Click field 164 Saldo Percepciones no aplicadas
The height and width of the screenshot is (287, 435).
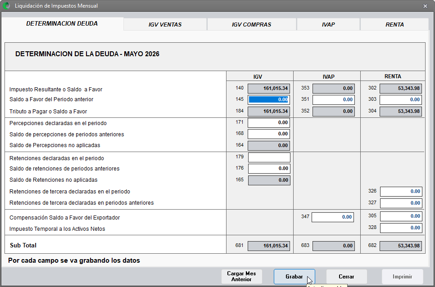point(268,145)
